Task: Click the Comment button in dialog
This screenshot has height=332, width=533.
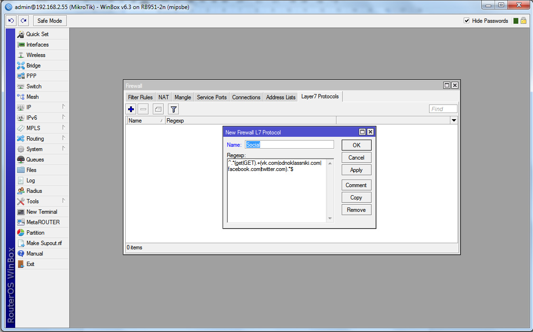Action: [x=356, y=185]
